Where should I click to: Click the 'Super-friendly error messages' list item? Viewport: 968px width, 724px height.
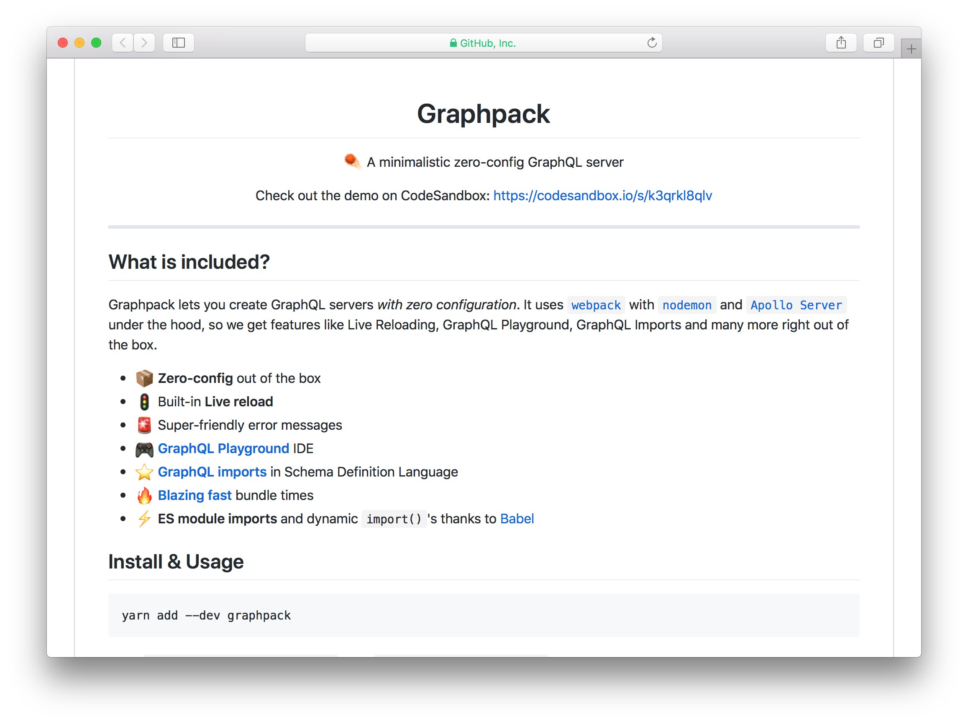(x=250, y=425)
